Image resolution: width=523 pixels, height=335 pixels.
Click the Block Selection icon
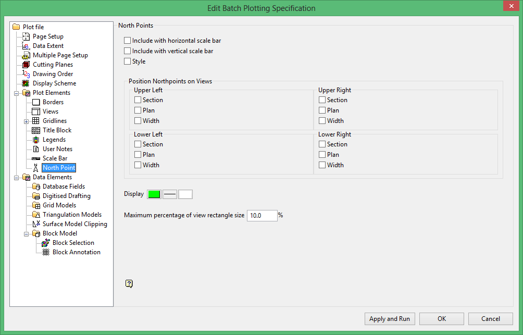coord(46,243)
